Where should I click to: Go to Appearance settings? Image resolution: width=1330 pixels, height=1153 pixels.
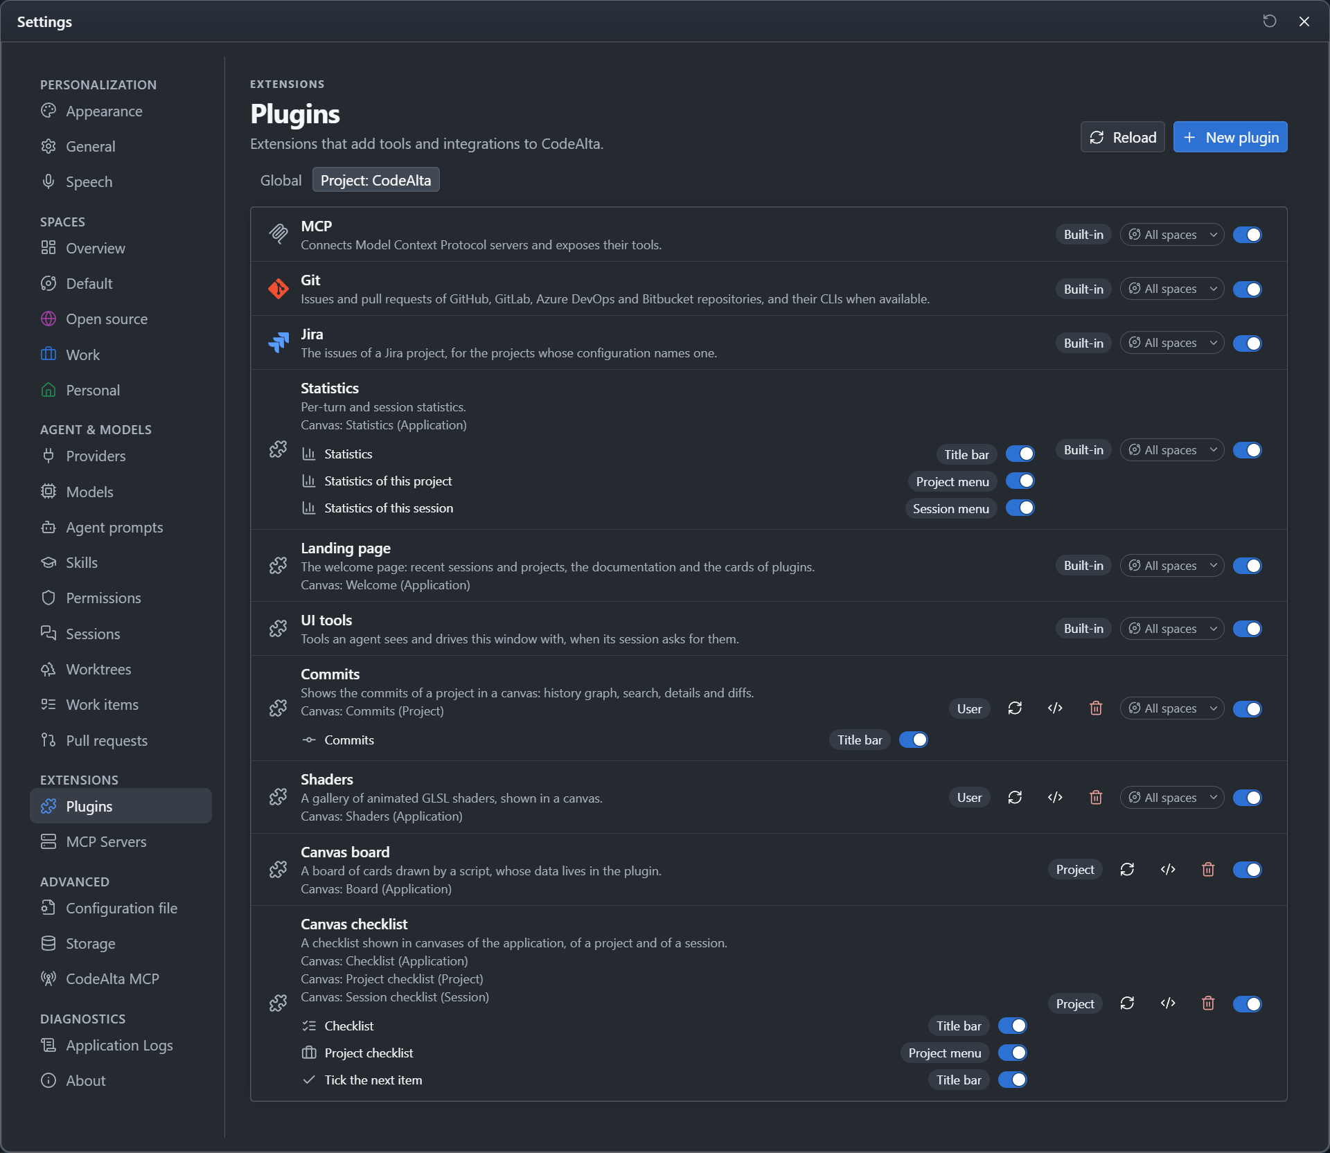coord(121,111)
